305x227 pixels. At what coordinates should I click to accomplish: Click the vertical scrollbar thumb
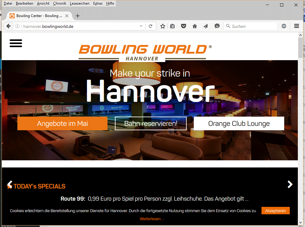pyautogui.click(x=301, y=47)
